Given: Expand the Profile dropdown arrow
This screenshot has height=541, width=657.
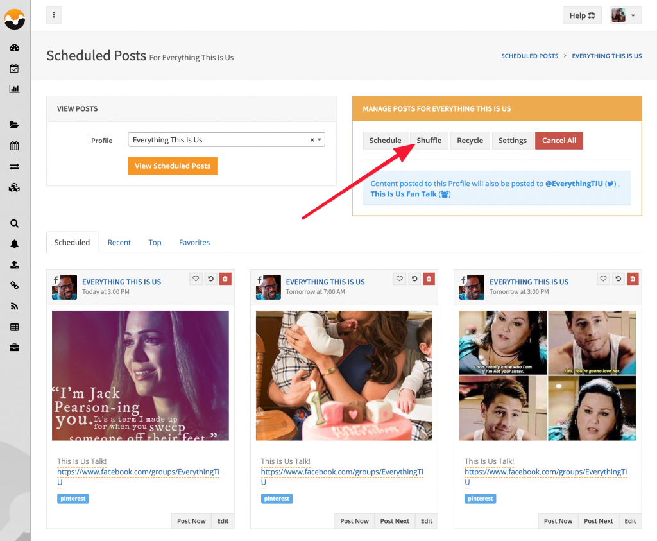Looking at the screenshot, I should [x=320, y=139].
